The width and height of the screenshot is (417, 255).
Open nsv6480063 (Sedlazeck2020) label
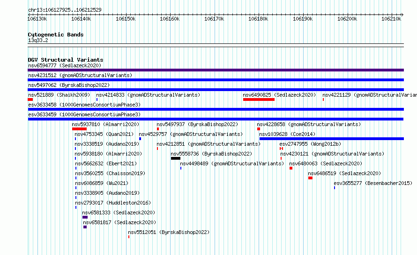326,163
